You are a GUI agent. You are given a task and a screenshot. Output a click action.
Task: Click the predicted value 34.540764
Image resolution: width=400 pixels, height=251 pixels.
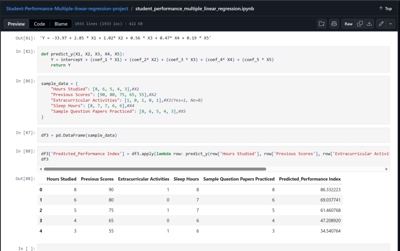pos(330,231)
